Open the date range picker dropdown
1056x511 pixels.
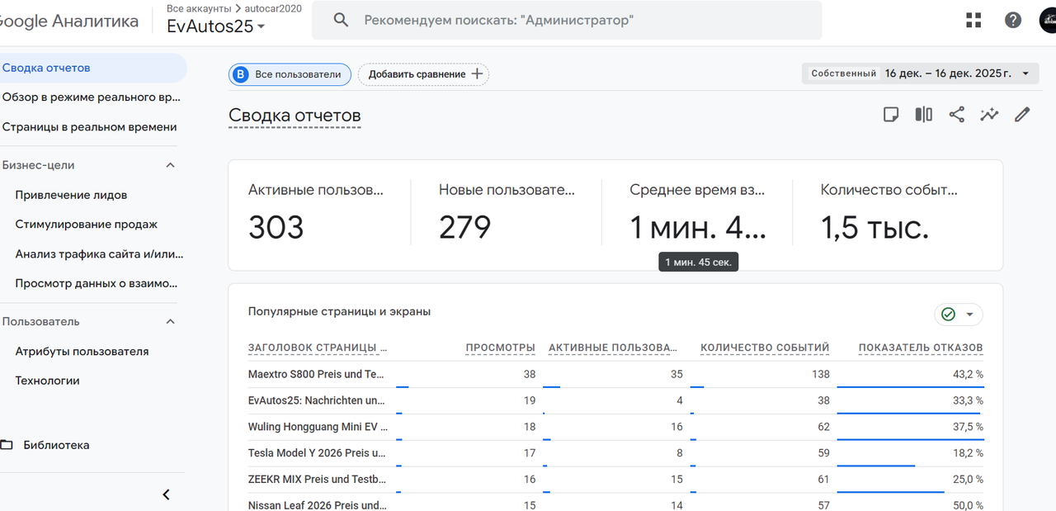920,73
